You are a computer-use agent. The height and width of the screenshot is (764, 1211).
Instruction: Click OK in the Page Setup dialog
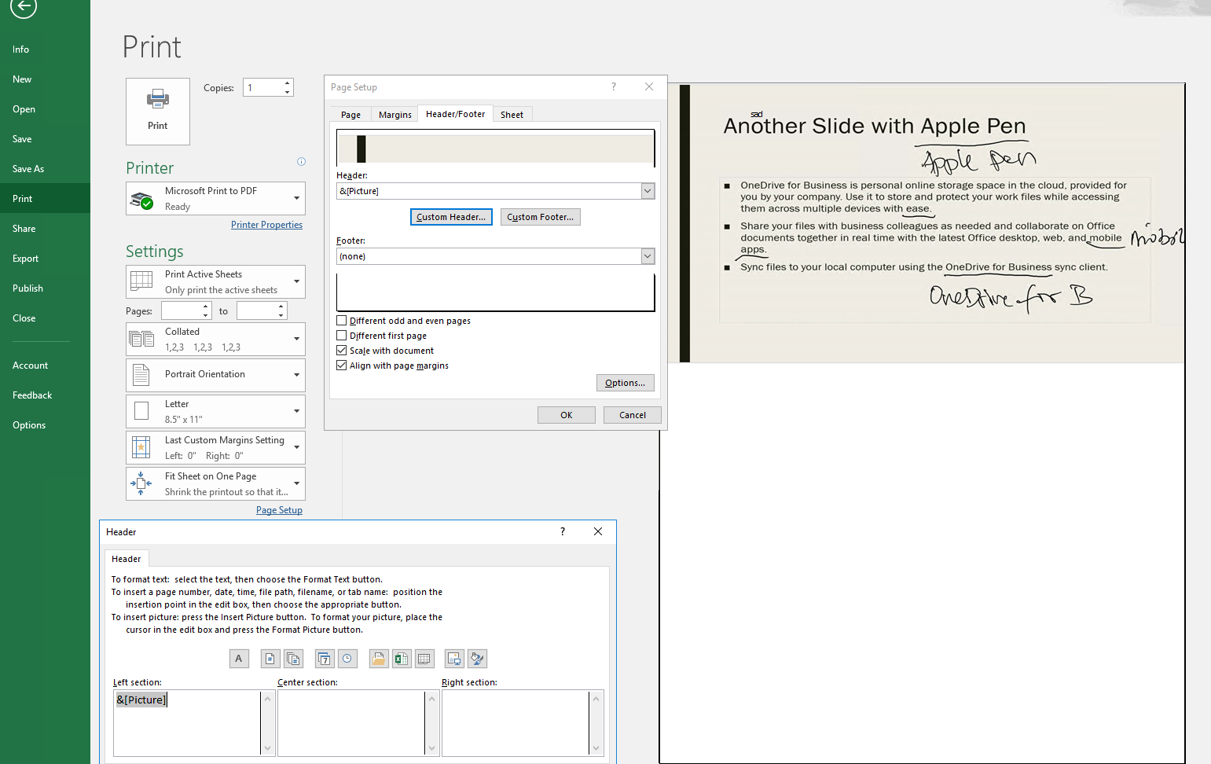click(x=567, y=415)
